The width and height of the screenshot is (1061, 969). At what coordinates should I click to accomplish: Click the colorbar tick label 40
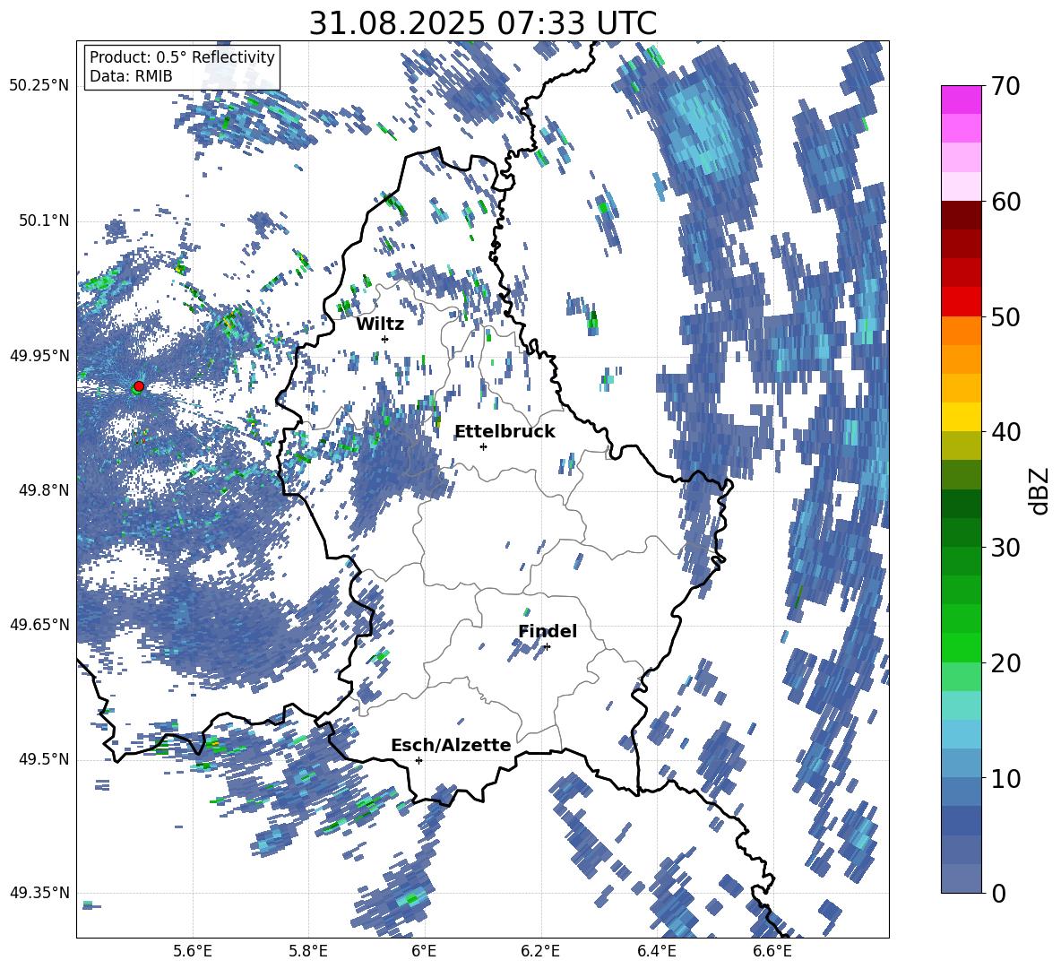pos(1005,432)
